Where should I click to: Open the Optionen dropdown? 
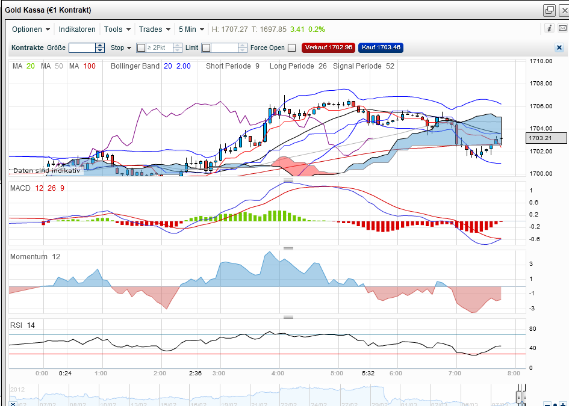(x=30, y=29)
